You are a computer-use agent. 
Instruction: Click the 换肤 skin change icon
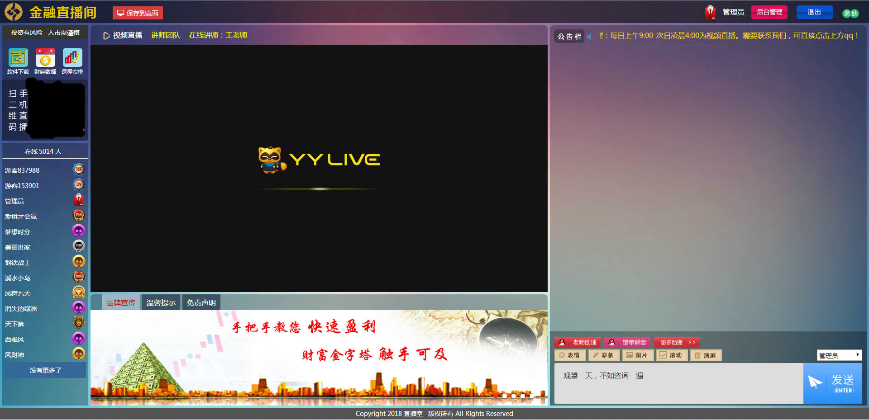point(850,13)
